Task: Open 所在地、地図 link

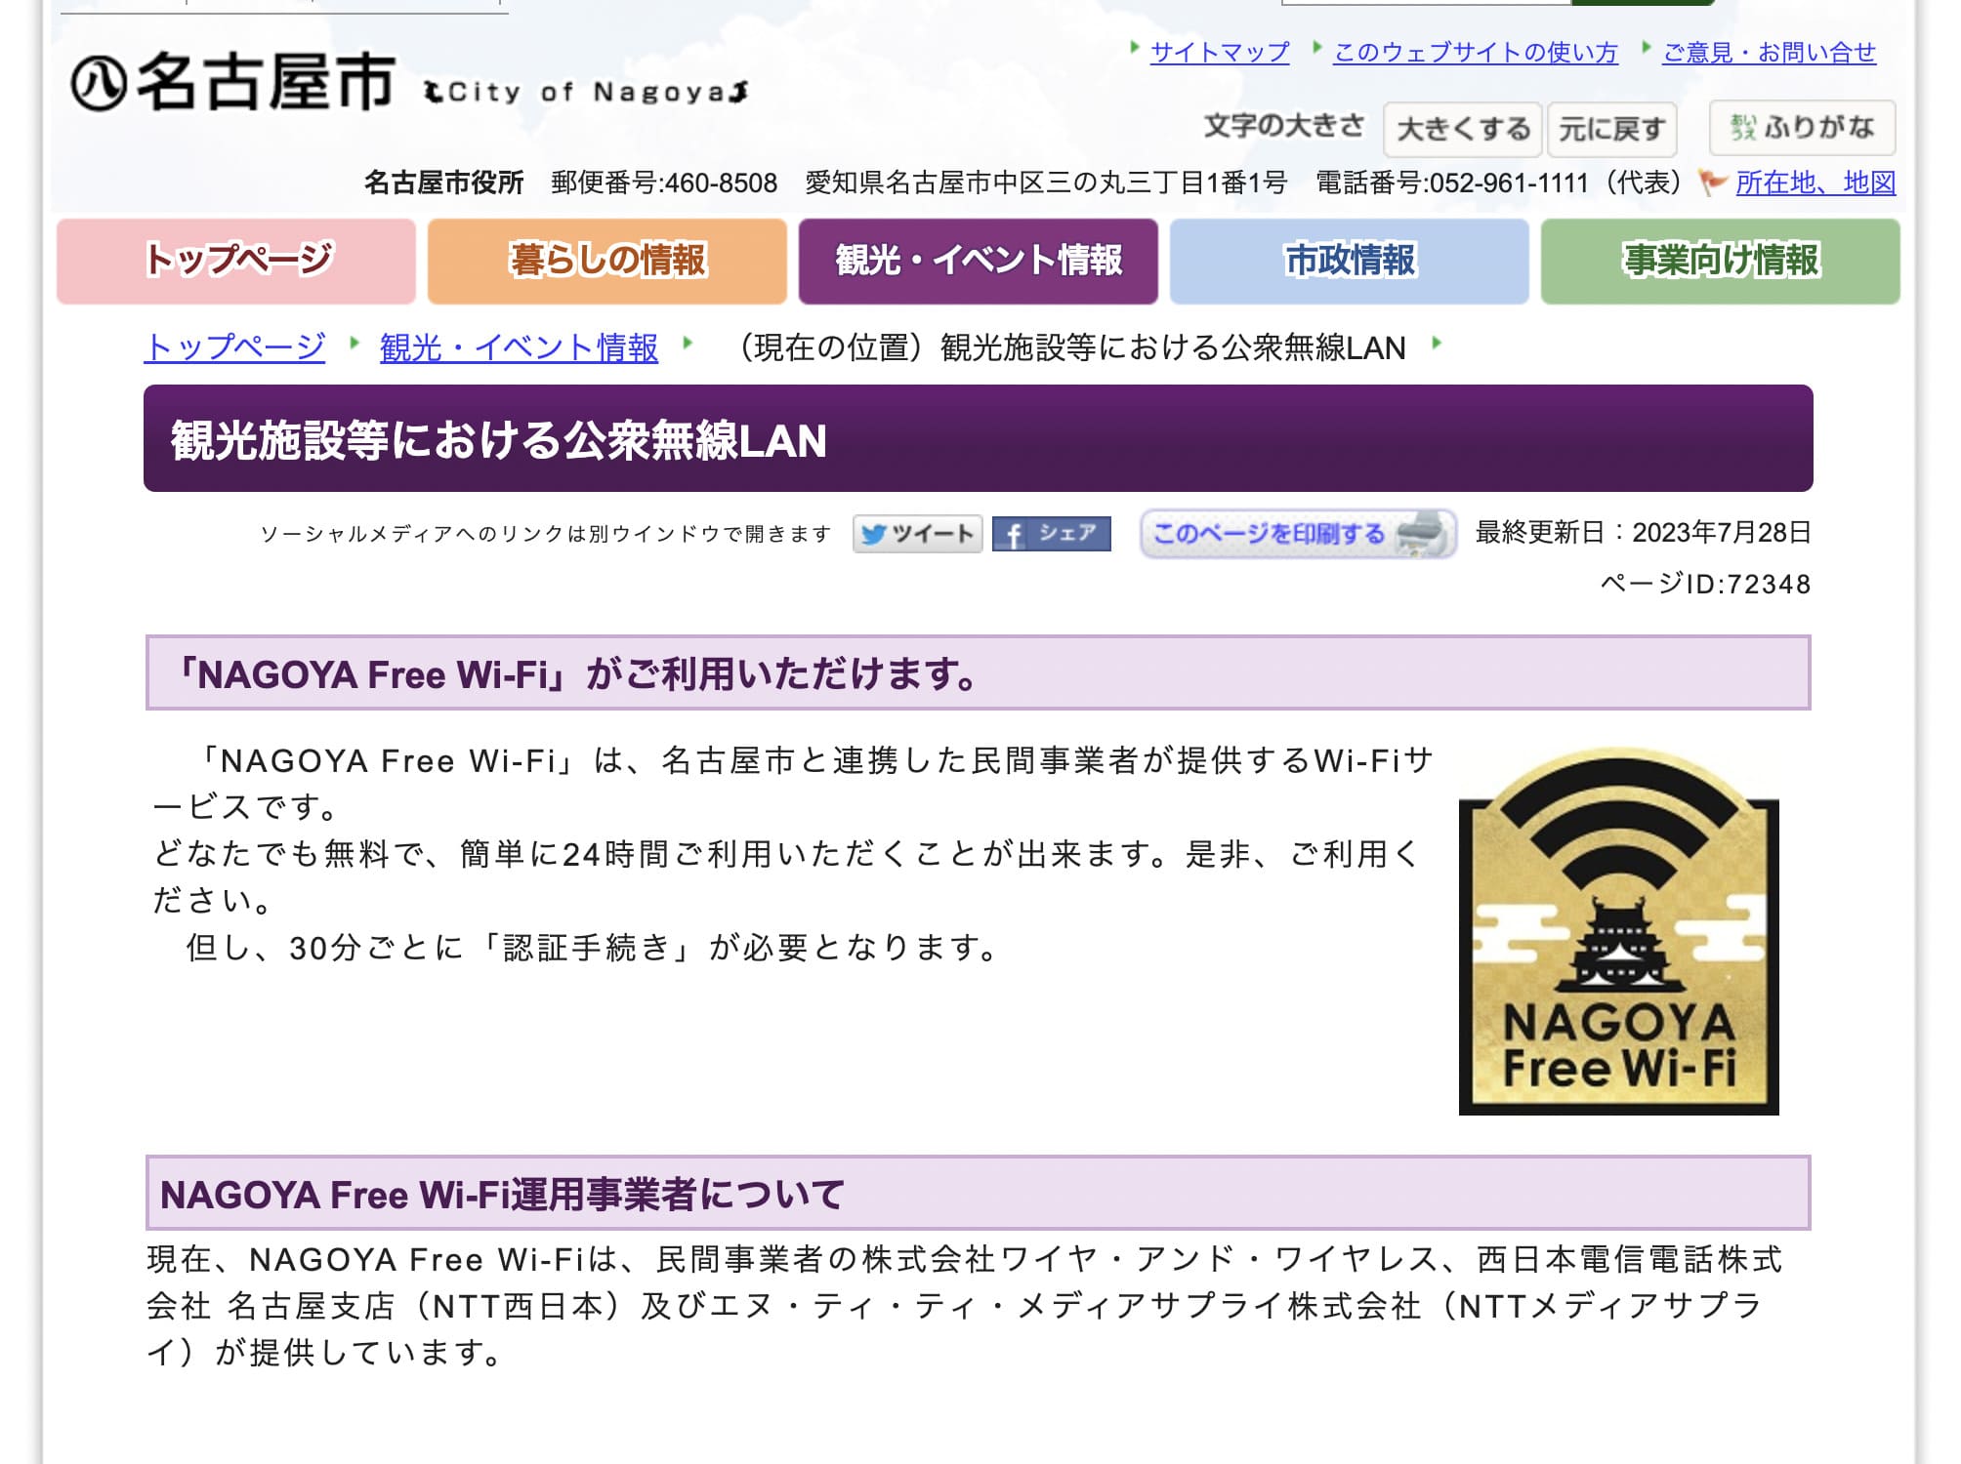Action: [x=1815, y=183]
